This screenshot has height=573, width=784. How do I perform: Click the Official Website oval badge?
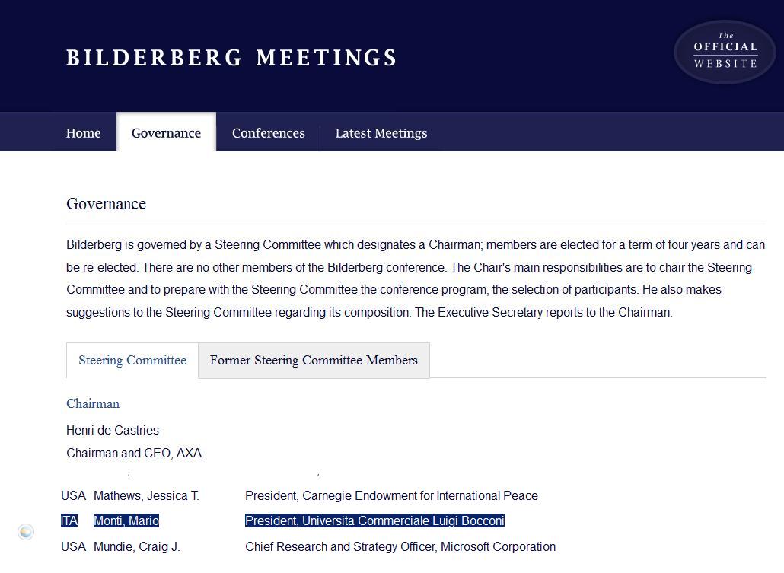click(725, 52)
